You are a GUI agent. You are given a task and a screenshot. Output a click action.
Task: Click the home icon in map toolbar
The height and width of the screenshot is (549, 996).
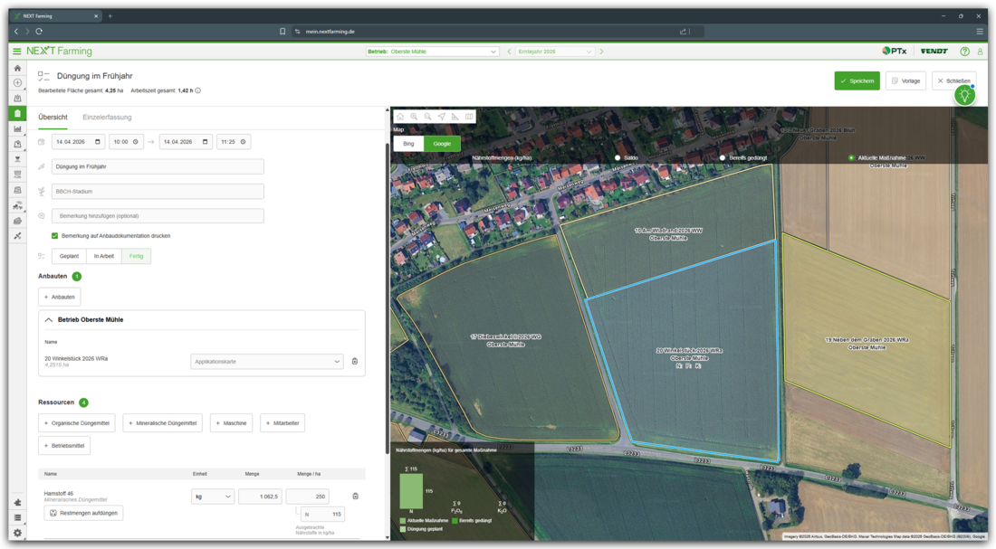tap(400, 117)
